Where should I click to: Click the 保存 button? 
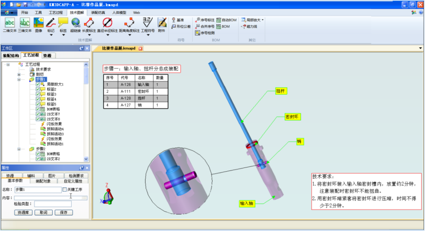[x=64, y=213]
